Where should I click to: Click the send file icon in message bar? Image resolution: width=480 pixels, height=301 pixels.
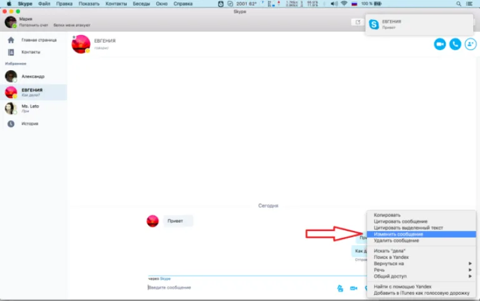click(x=340, y=288)
